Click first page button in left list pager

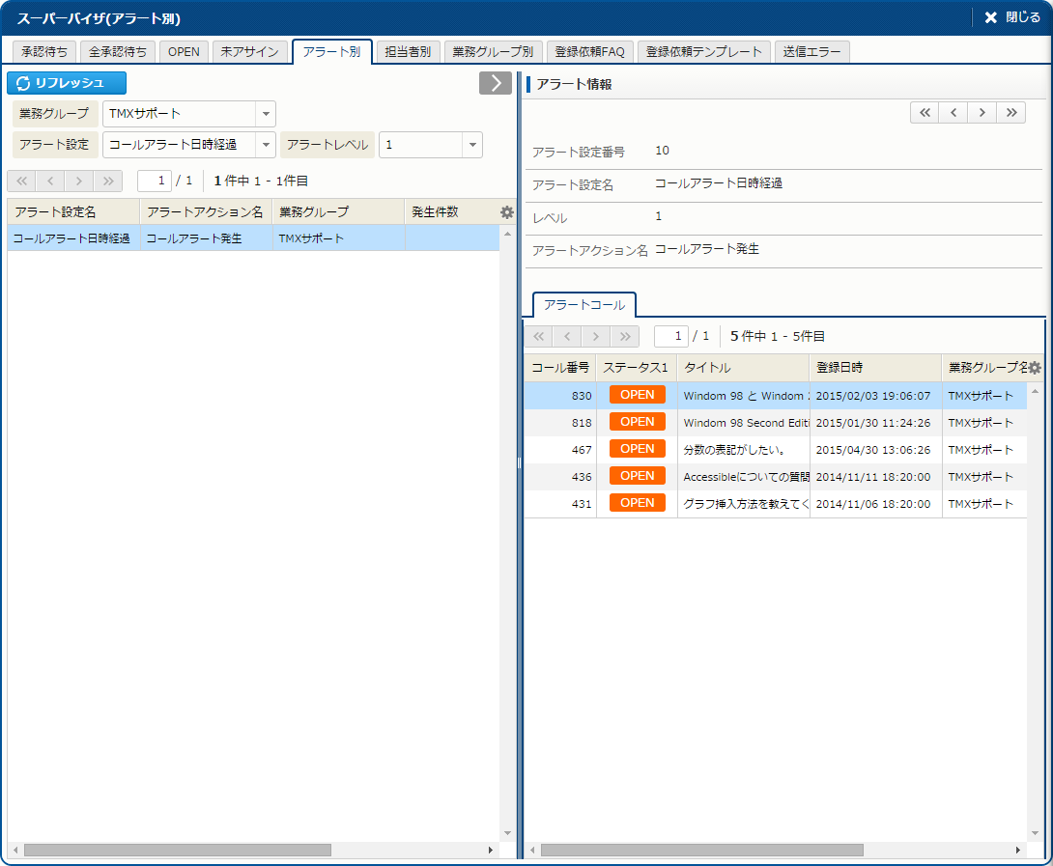pos(21,181)
